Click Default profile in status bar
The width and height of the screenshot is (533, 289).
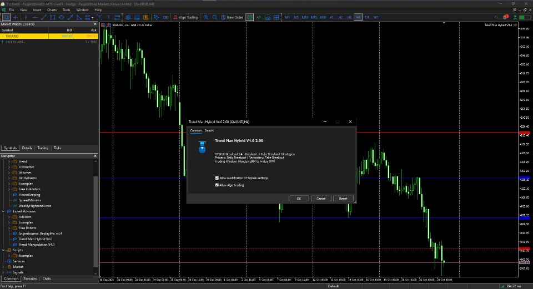pyautogui.click(x=333, y=286)
